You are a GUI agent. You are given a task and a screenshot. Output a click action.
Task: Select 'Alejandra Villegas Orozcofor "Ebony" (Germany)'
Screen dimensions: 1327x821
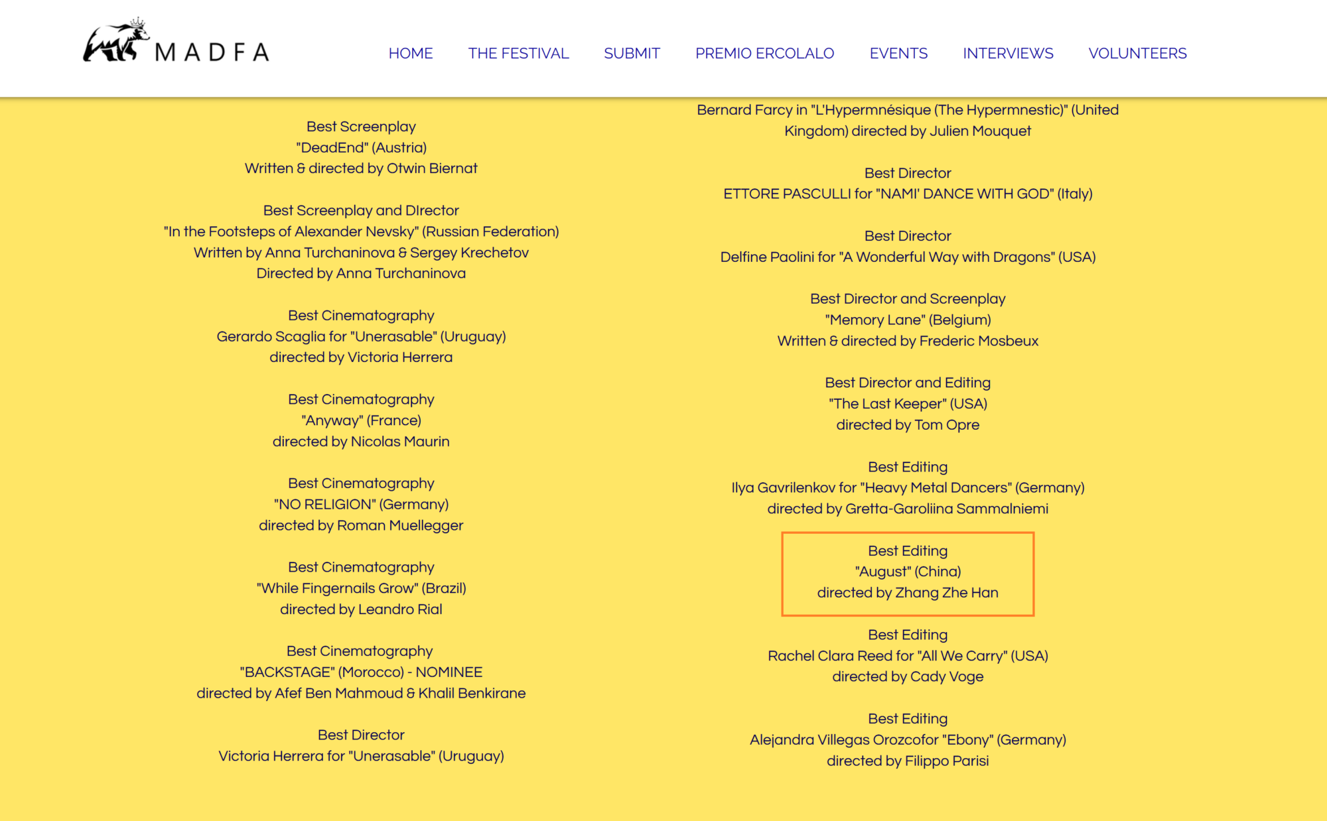click(908, 739)
